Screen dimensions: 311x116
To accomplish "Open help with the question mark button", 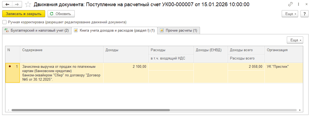I will (x=304, y=14).
